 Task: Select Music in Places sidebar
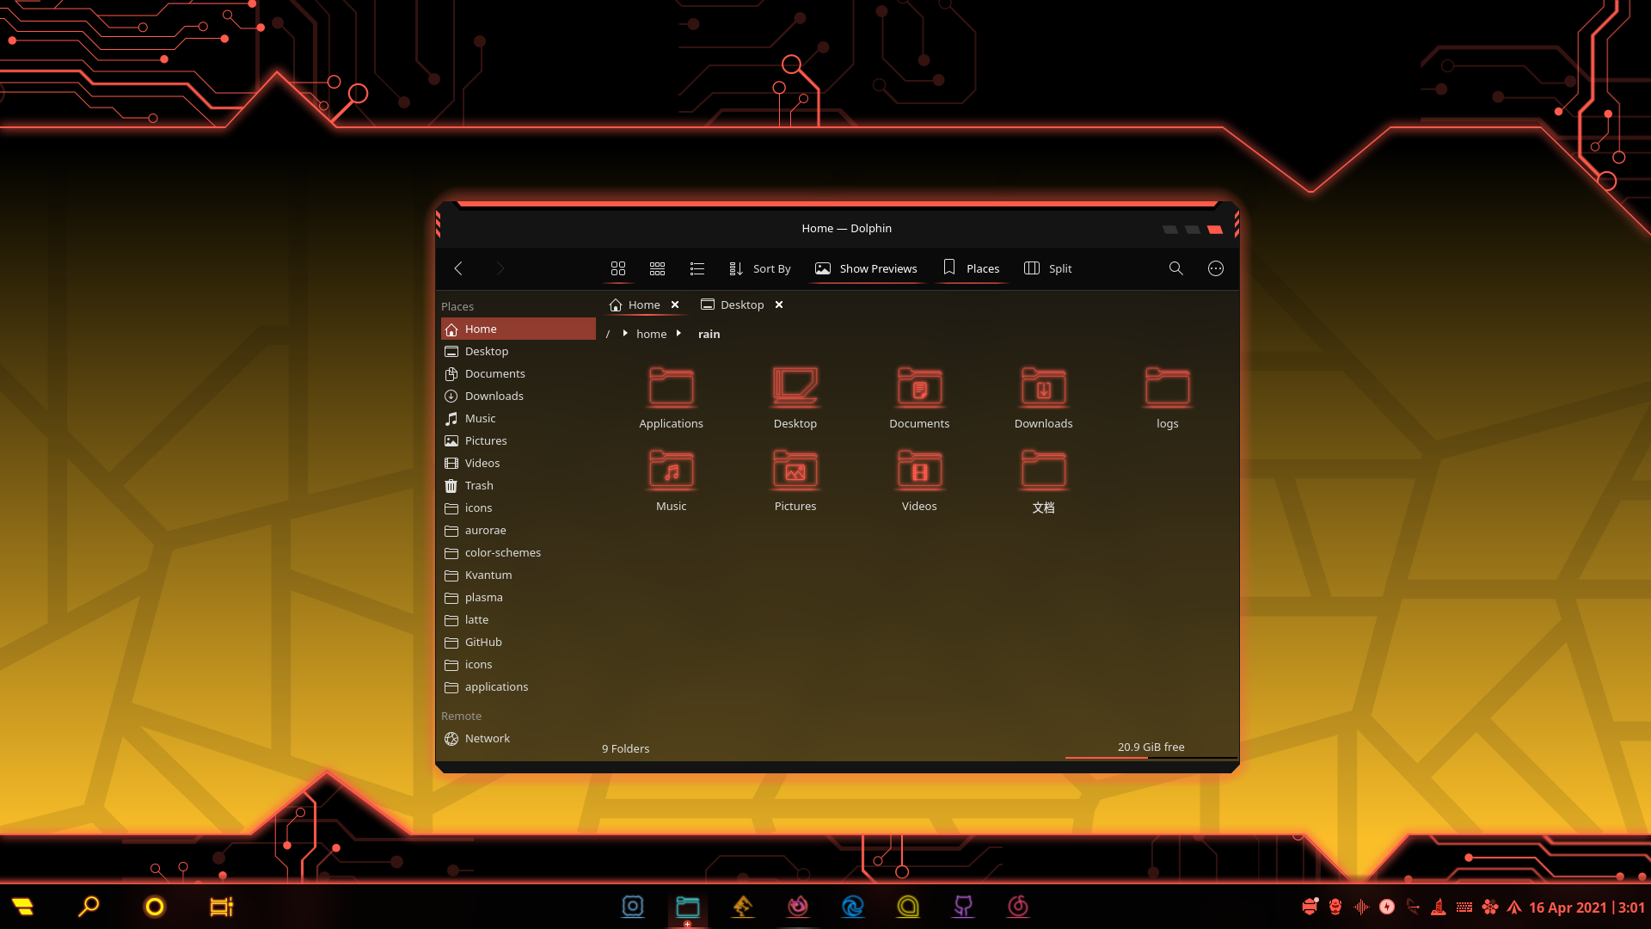(x=519, y=418)
